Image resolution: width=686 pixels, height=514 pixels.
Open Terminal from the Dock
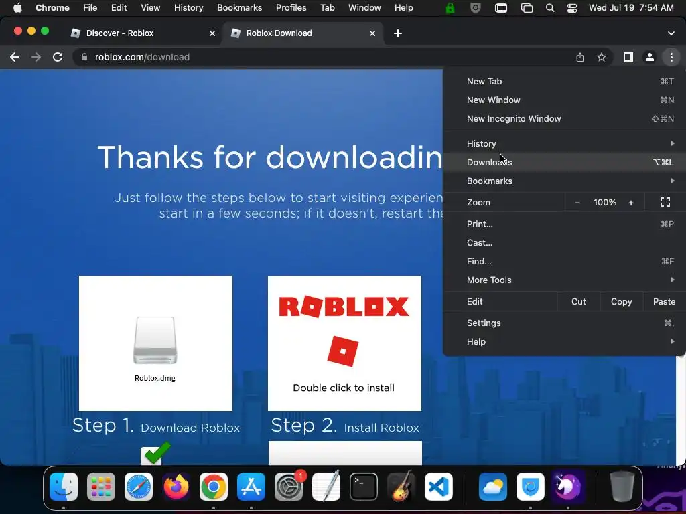[x=364, y=487]
